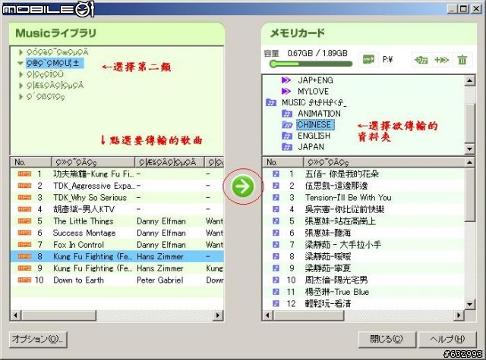Click the ヘルプ(H) help button
The image size is (486, 360).
click(x=447, y=340)
